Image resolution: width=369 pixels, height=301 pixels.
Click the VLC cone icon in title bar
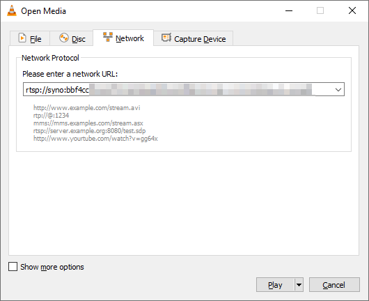point(12,11)
